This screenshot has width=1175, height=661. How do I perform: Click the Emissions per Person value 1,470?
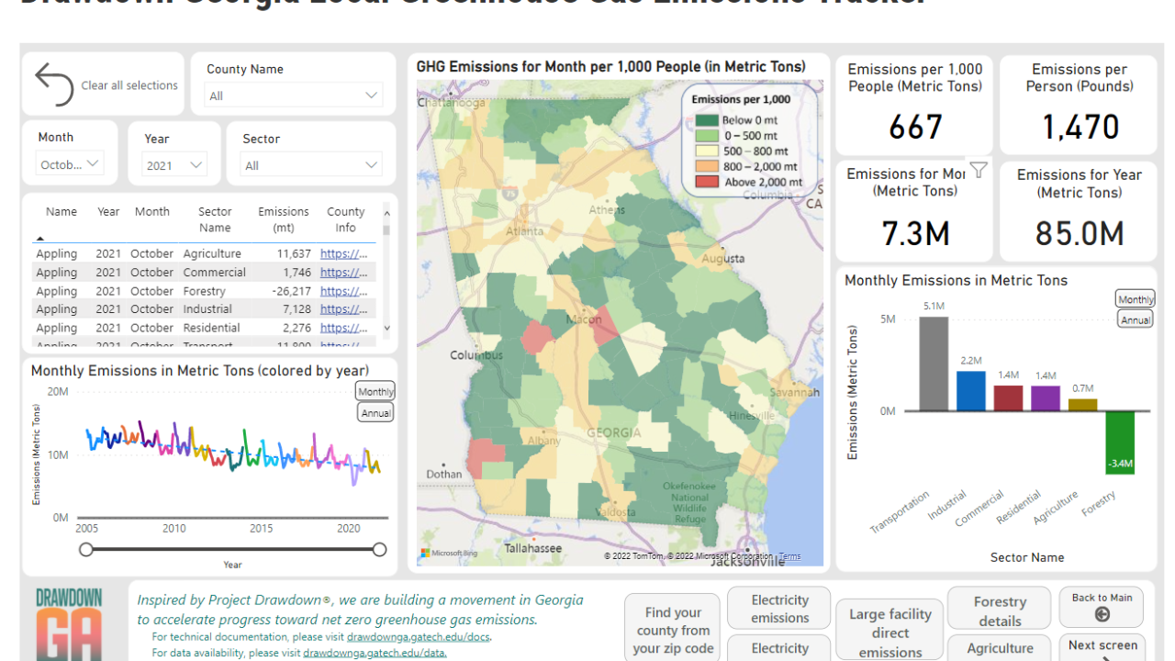pyautogui.click(x=1080, y=127)
